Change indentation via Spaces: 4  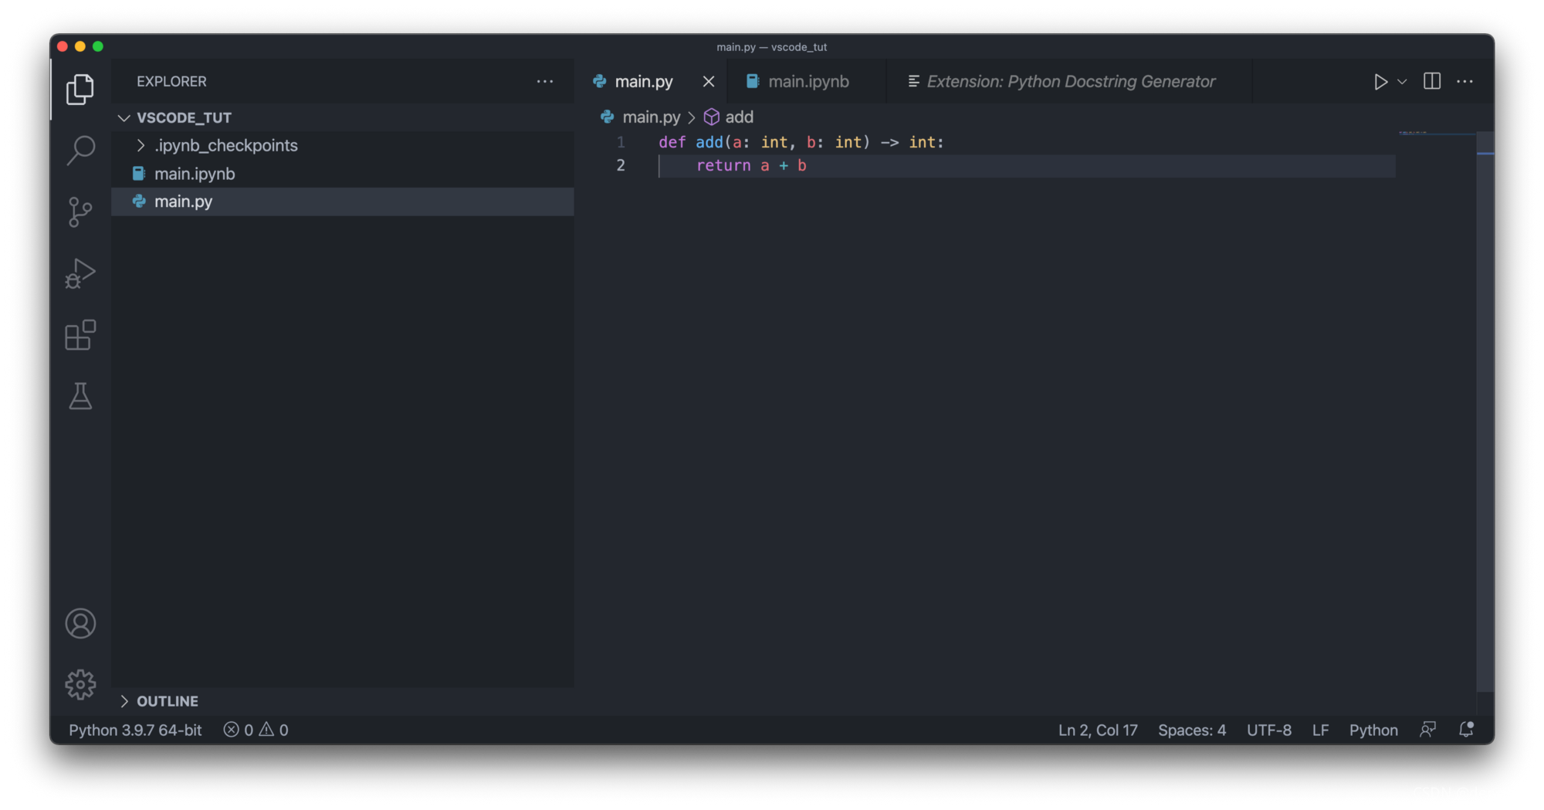point(1192,730)
